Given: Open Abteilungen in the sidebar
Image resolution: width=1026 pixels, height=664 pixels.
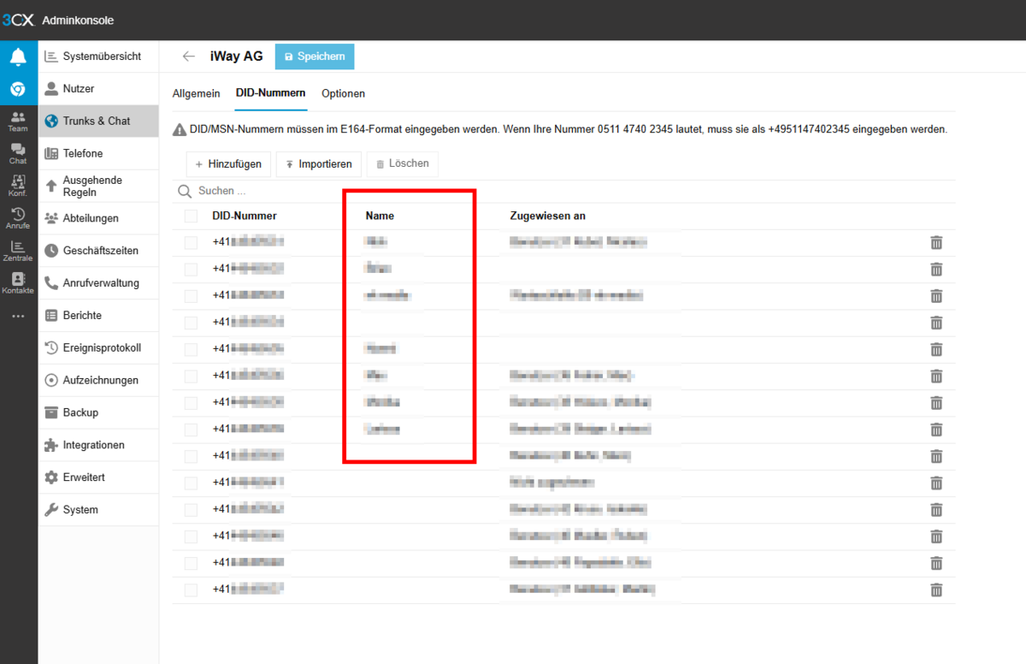Looking at the screenshot, I should coord(98,218).
